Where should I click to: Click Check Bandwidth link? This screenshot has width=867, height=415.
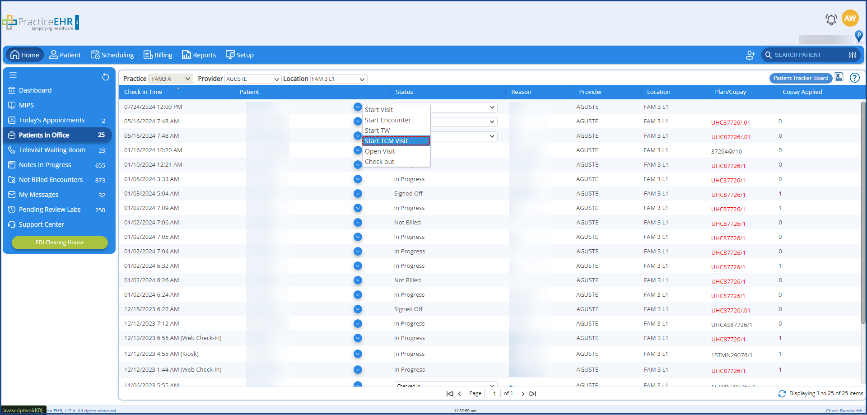coord(844,411)
